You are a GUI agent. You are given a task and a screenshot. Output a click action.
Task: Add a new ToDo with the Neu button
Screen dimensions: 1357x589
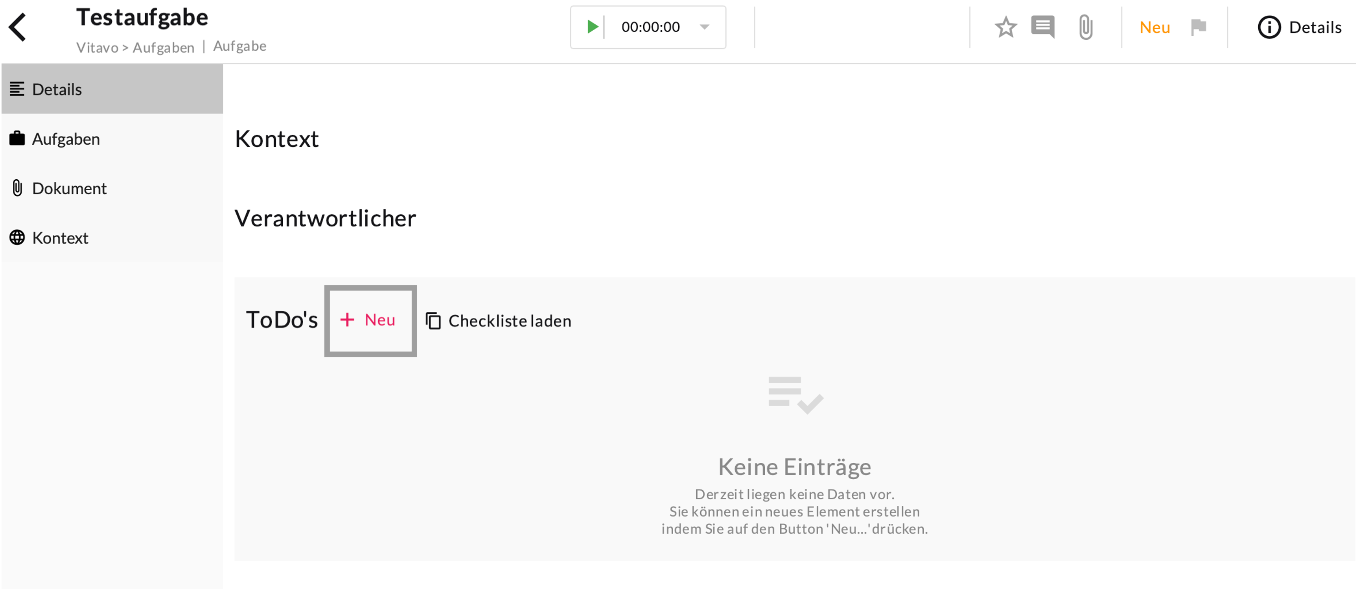370,320
